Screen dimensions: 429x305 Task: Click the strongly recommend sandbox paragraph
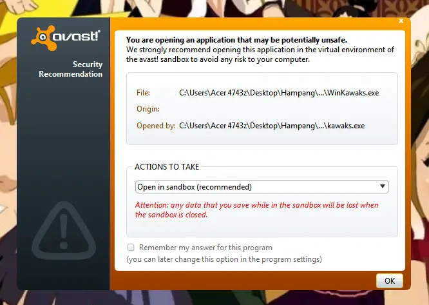[260, 54]
